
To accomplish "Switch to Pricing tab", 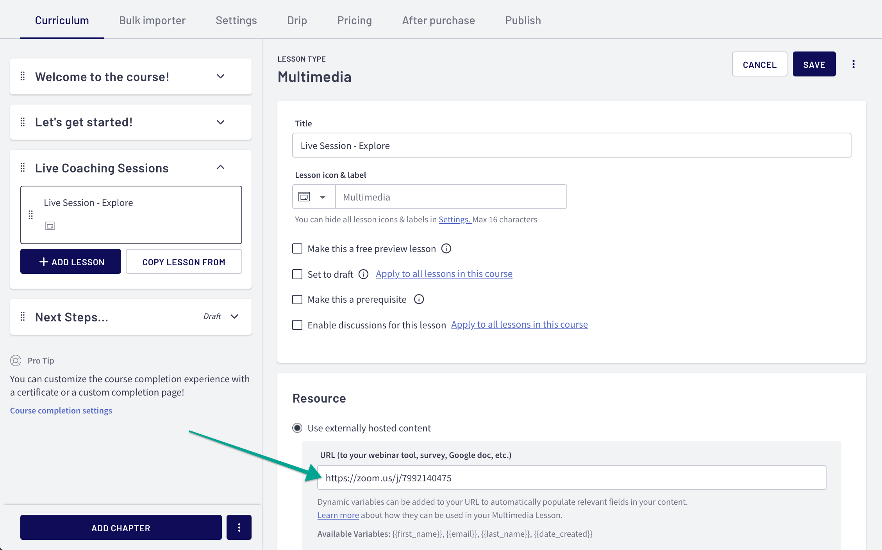I will (355, 20).
